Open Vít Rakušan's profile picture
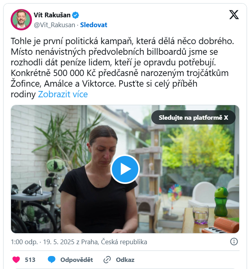Screen dimensions: 249x269 point(21,20)
